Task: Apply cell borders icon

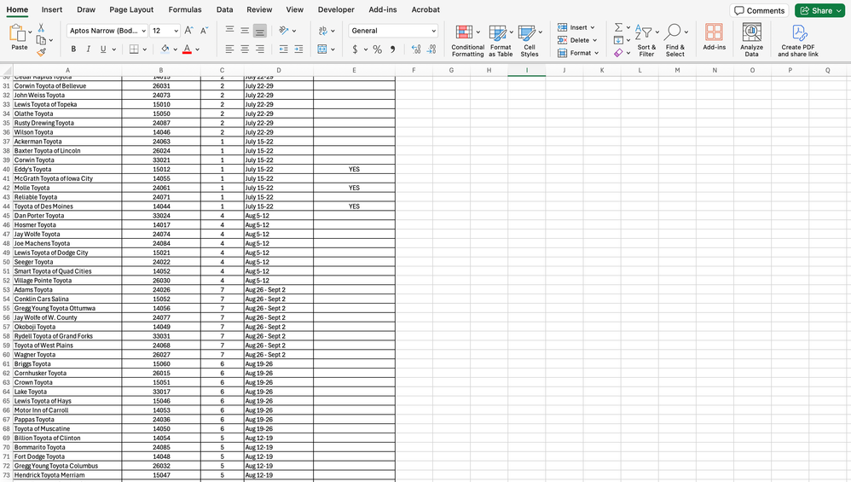Action: pyautogui.click(x=134, y=49)
